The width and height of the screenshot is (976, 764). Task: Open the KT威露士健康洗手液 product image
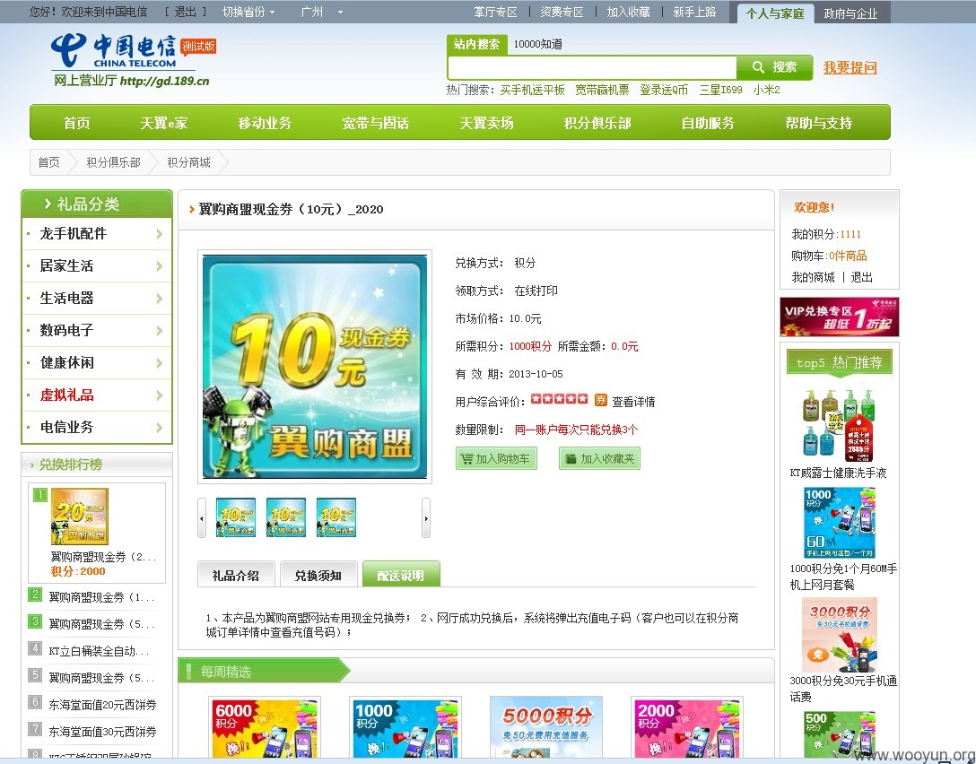(839, 426)
